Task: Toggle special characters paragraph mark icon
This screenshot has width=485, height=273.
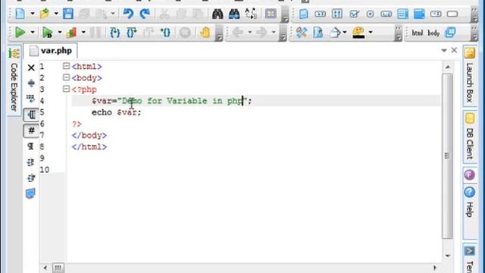Action: [30, 146]
